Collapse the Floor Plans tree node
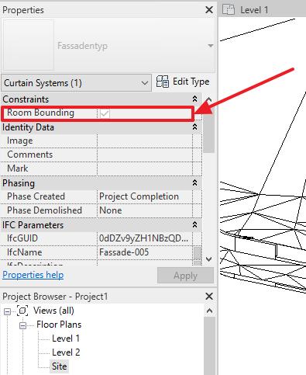306x375 pixels. pyautogui.click(x=22, y=325)
